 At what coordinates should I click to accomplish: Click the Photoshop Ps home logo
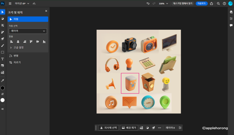3,3
